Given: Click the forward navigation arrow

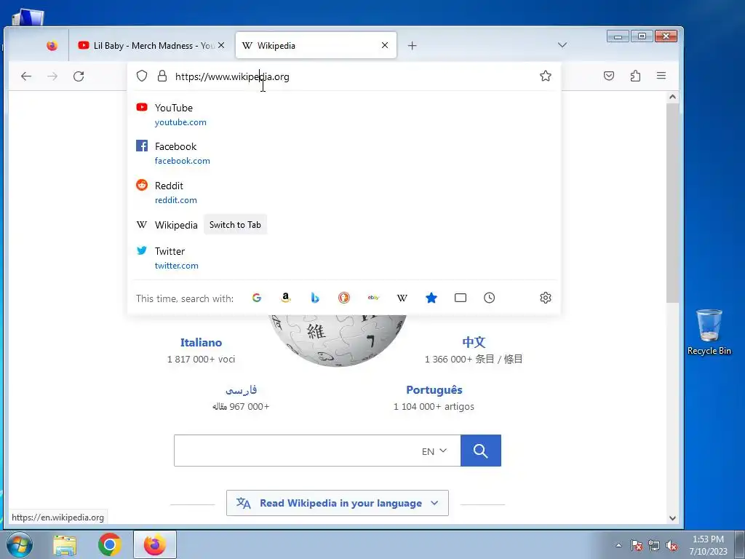Looking at the screenshot, I should coord(52,76).
